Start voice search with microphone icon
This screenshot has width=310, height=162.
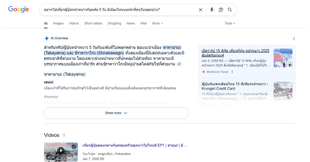(212, 10)
